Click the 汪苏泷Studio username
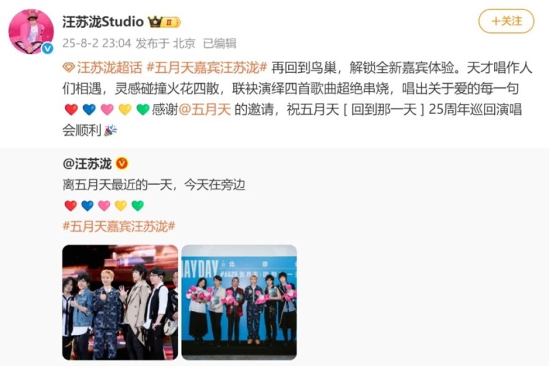The image size is (549, 366). coord(103,22)
